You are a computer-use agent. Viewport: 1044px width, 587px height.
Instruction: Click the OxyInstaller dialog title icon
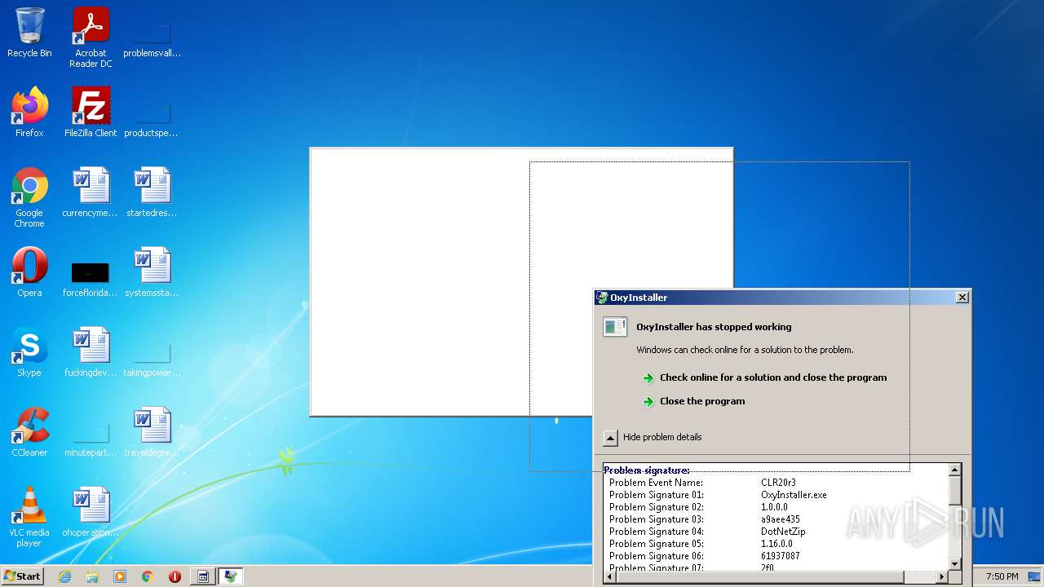pyautogui.click(x=602, y=298)
